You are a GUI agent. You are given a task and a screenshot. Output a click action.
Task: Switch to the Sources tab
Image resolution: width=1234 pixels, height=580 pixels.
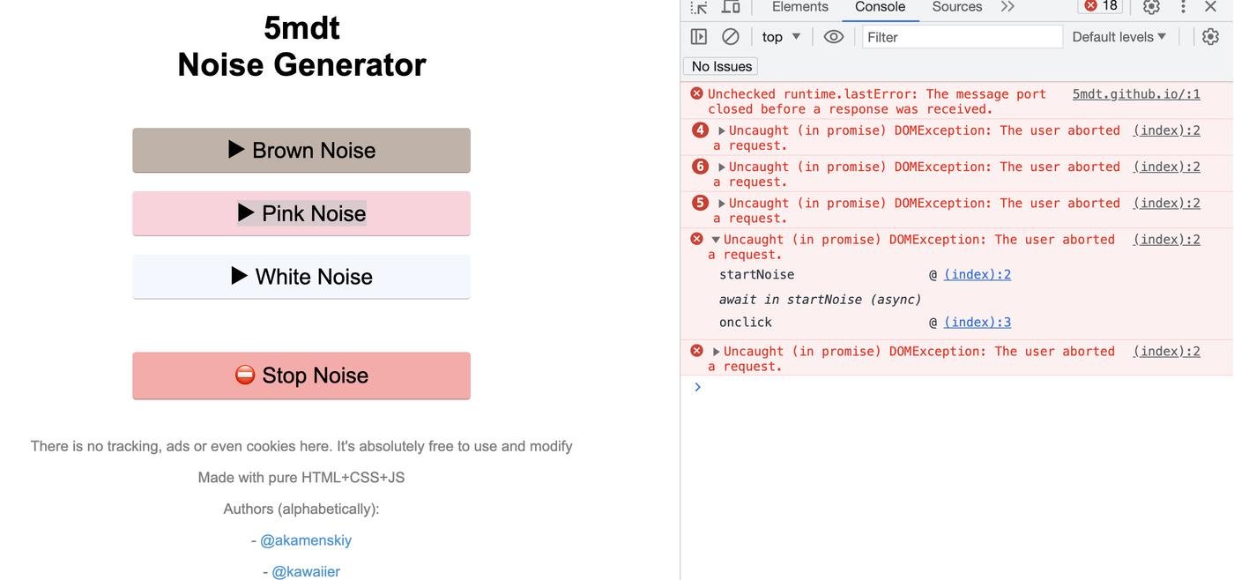956,7
